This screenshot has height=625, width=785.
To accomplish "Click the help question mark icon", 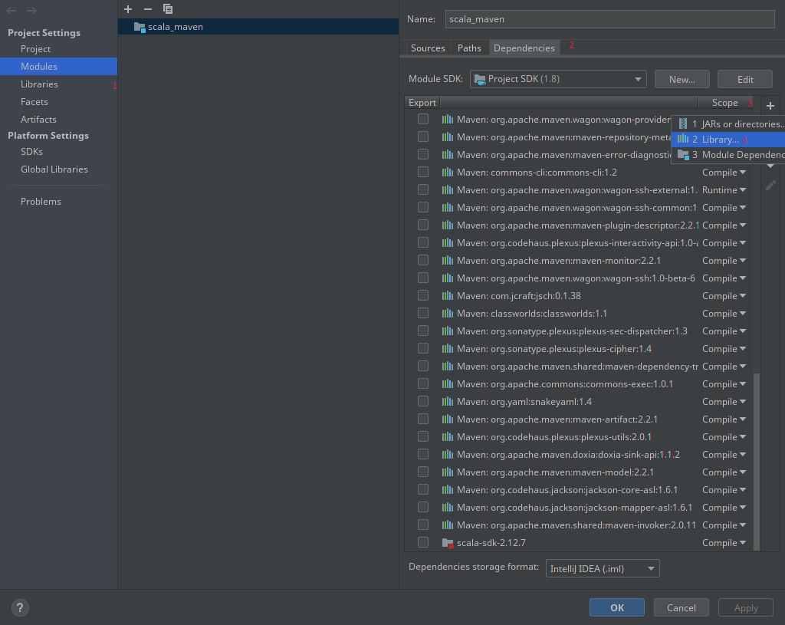I will coord(19,607).
